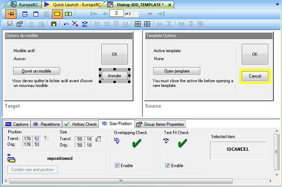The width and height of the screenshot is (282, 187).
Task: Switch to the Captions tab
Action: click(x=17, y=124)
